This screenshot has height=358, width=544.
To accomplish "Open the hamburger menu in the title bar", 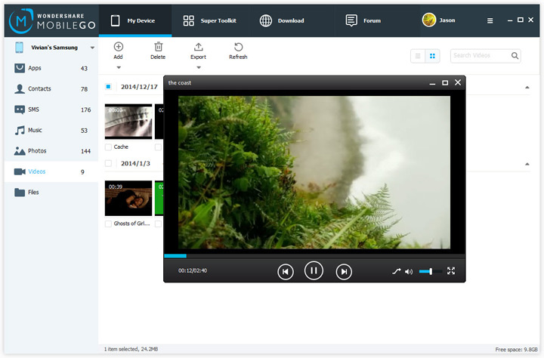I will [490, 21].
